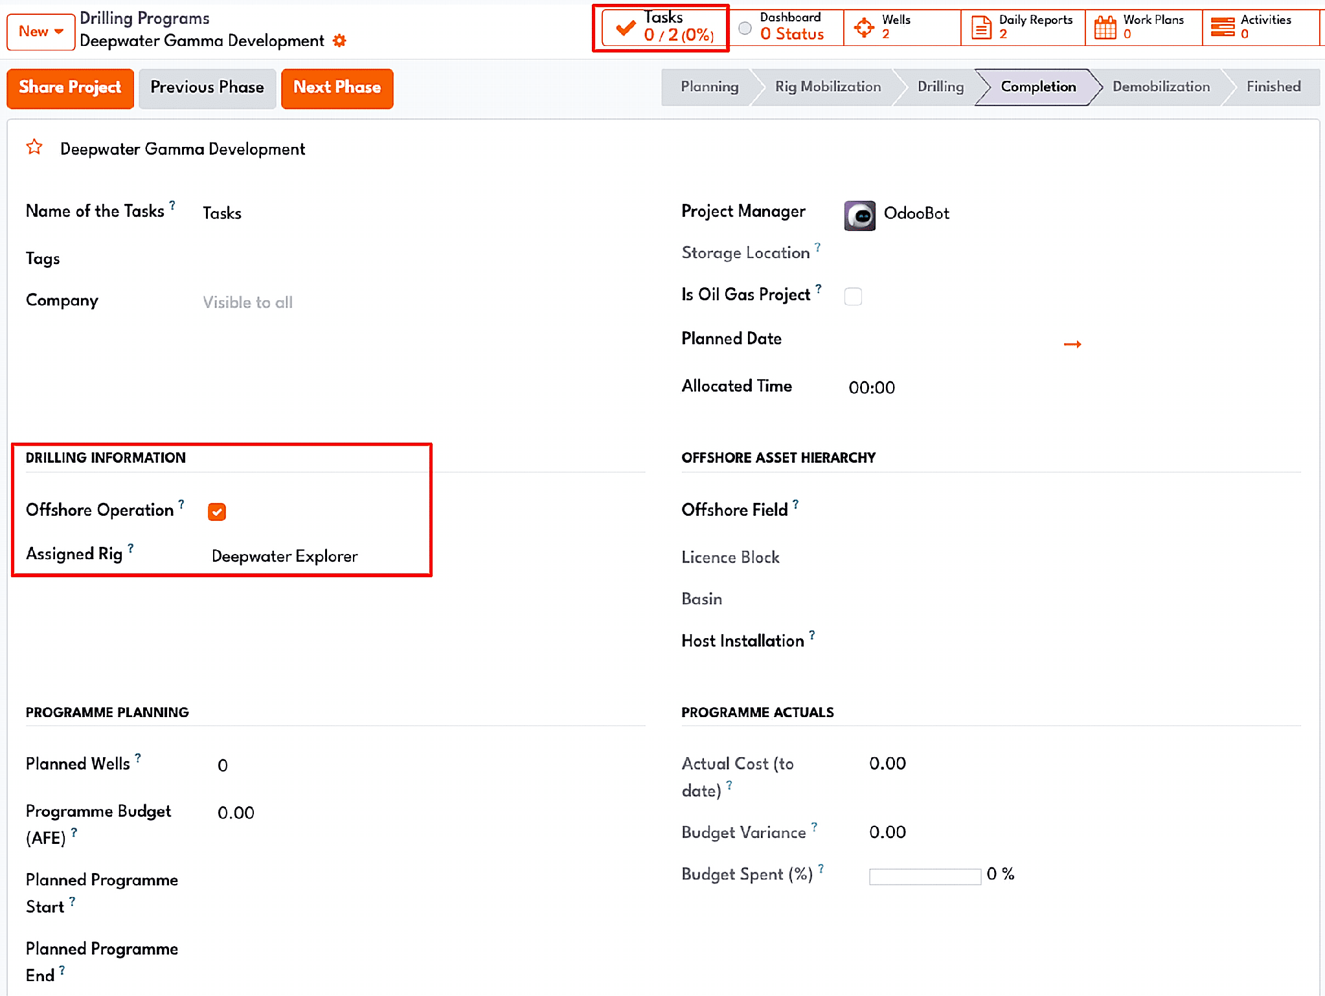Open the Drilling Programs breadcrumb link
The image size is (1325, 996).
tap(144, 18)
